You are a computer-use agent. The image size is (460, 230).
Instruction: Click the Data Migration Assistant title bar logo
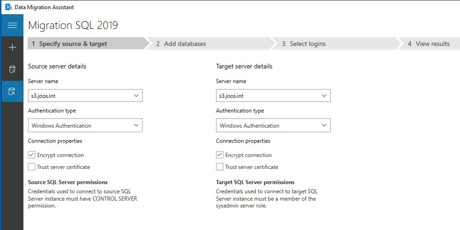click(x=8, y=7)
